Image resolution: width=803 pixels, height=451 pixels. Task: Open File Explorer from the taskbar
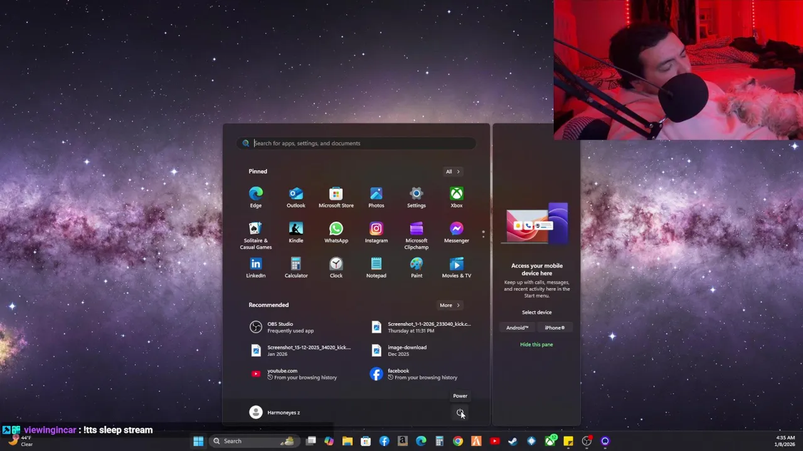(347, 441)
